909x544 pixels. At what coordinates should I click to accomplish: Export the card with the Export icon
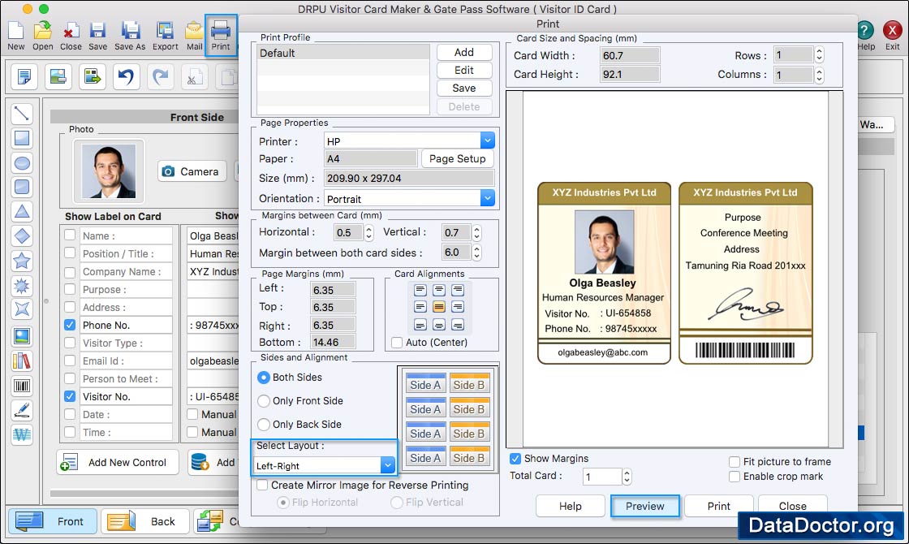coord(166,36)
